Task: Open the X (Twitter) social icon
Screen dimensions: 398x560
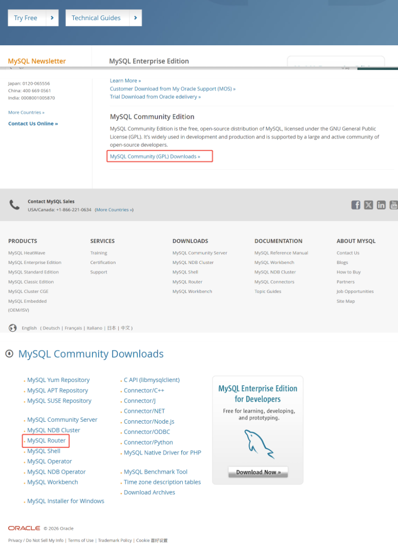Action: 368,205
